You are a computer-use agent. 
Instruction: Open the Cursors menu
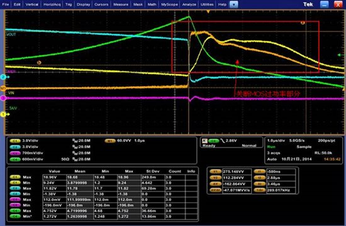point(101,4)
